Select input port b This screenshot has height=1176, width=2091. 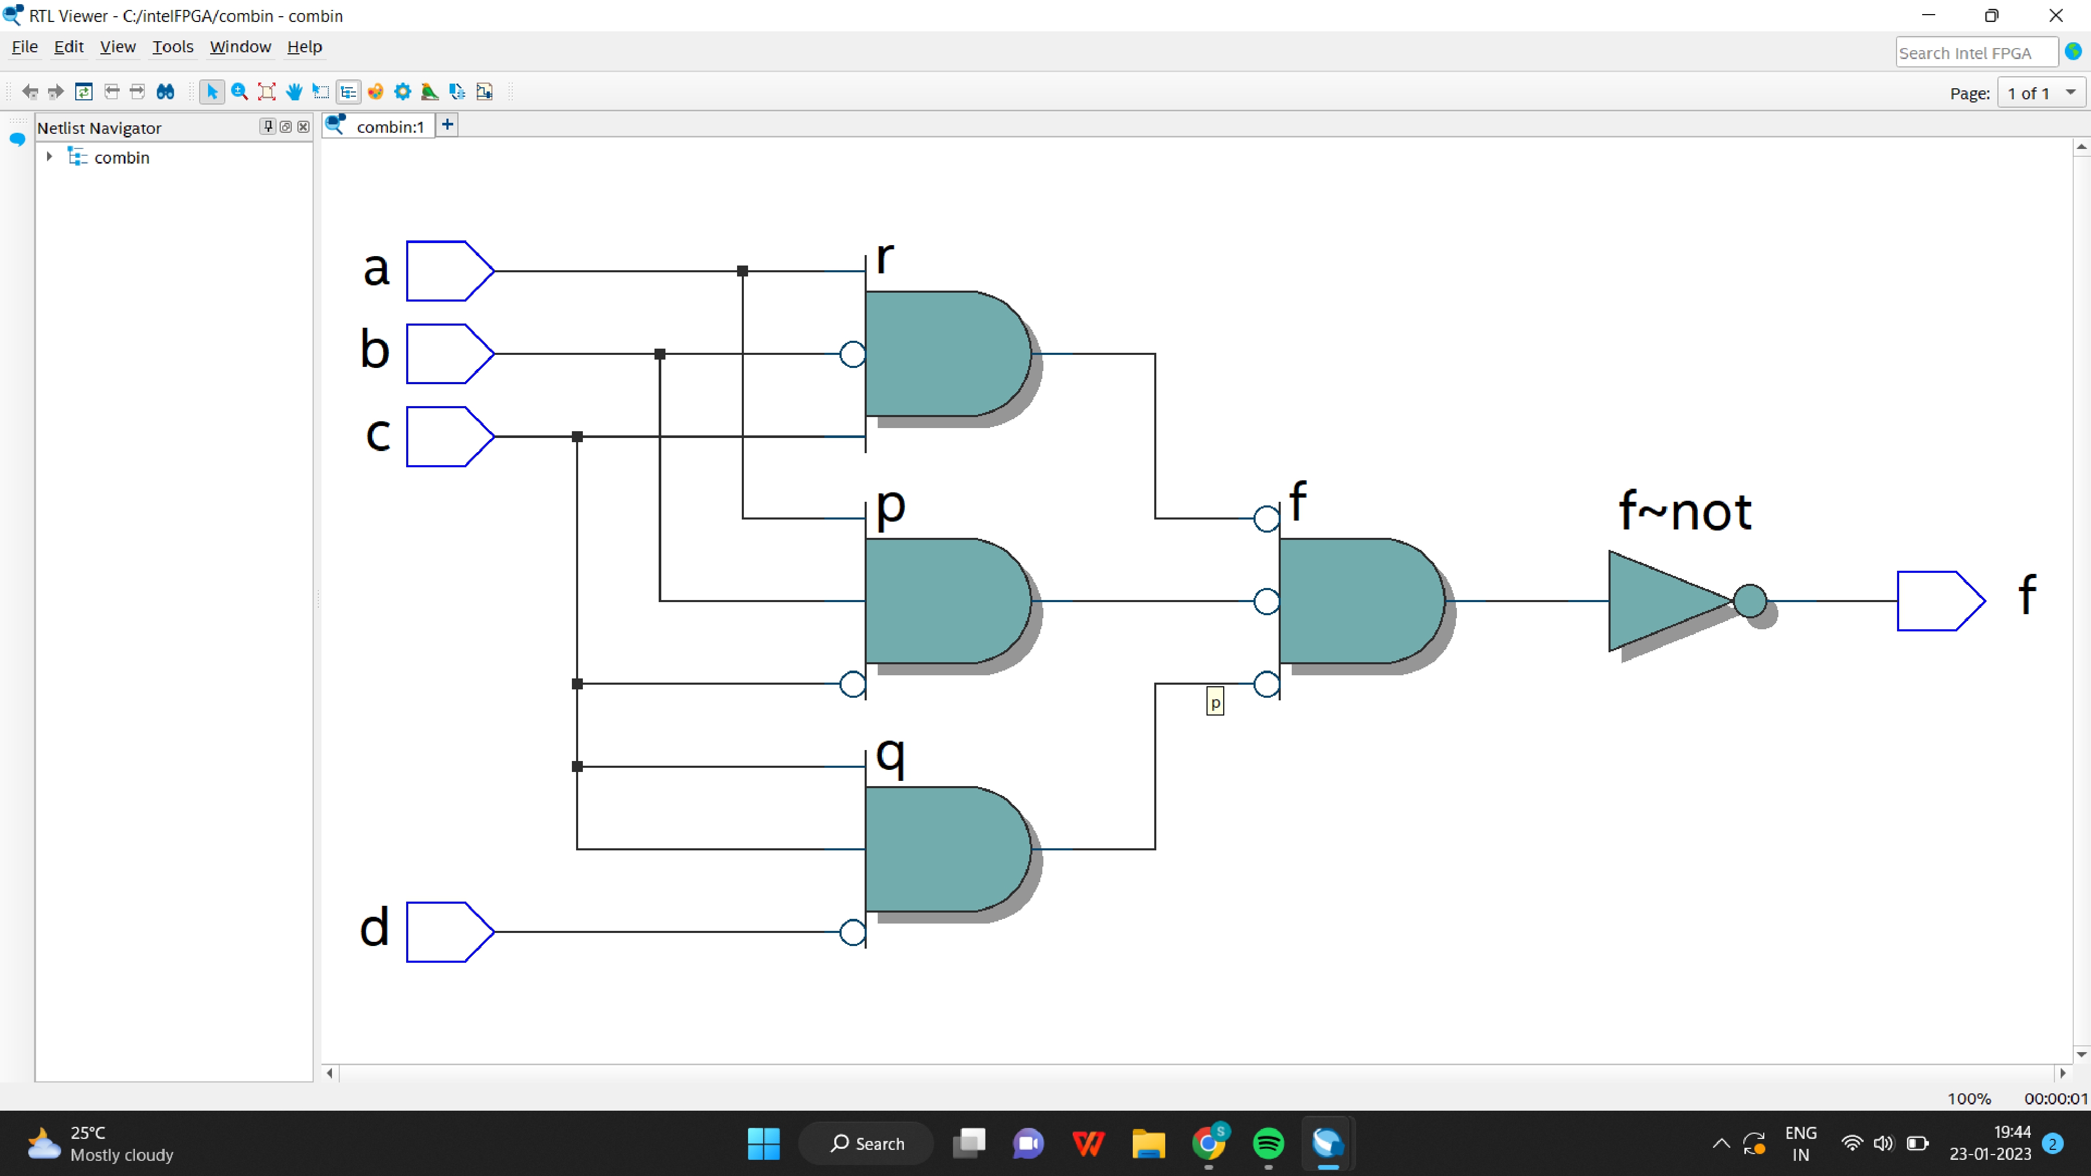coord(451,354)
